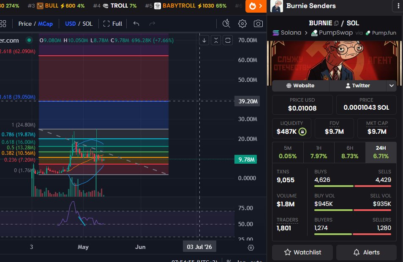
Task: Click the PumpSwap DEX link
Action: coord(332,33)
